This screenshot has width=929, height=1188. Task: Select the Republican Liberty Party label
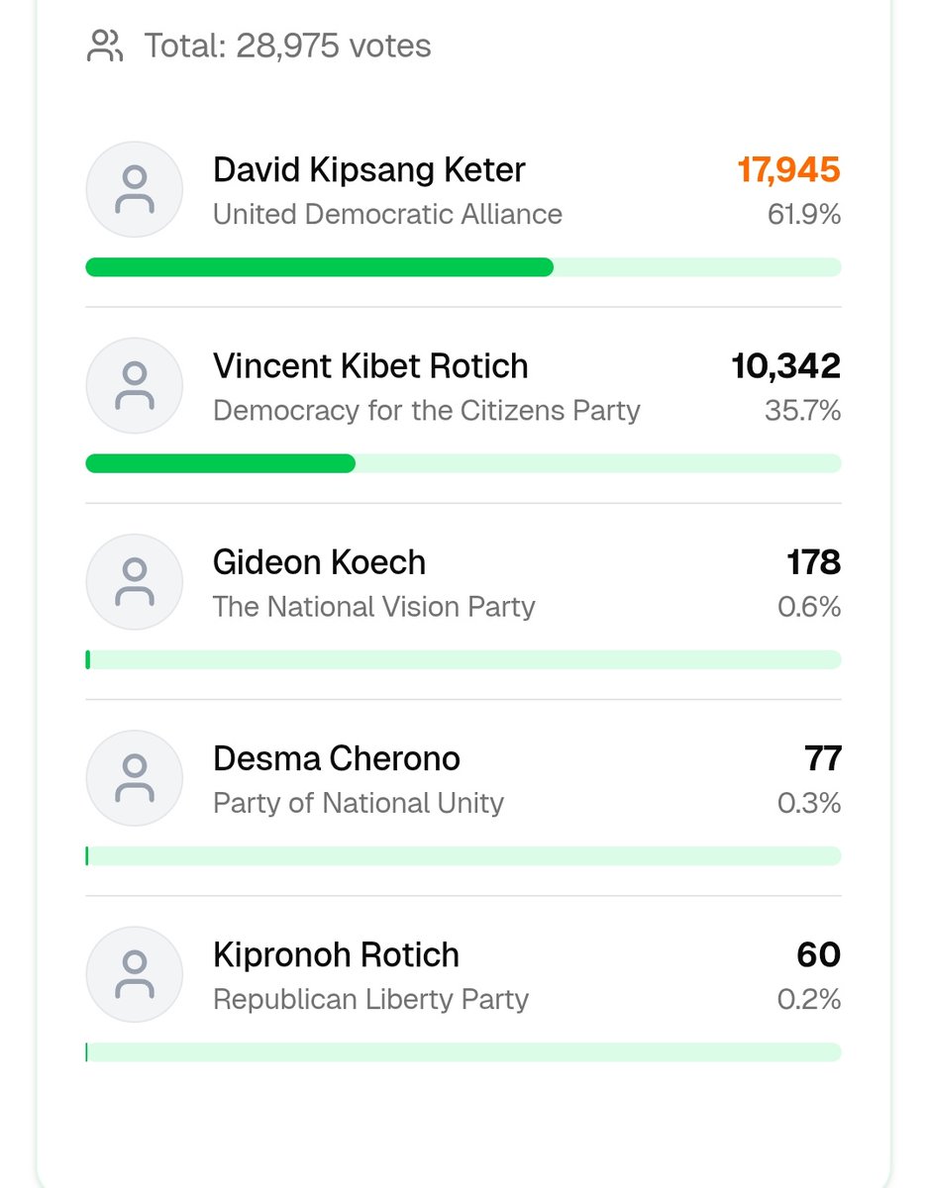pos(371,999)
